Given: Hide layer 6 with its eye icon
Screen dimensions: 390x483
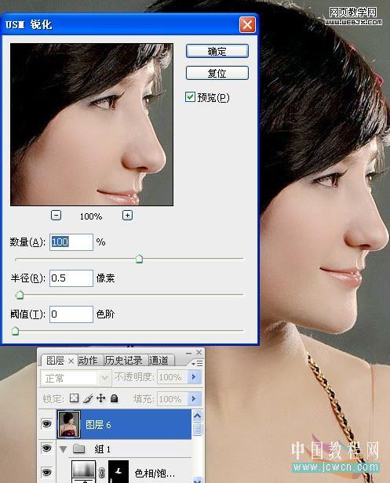Looking at the screenshot, I should 46,424.
